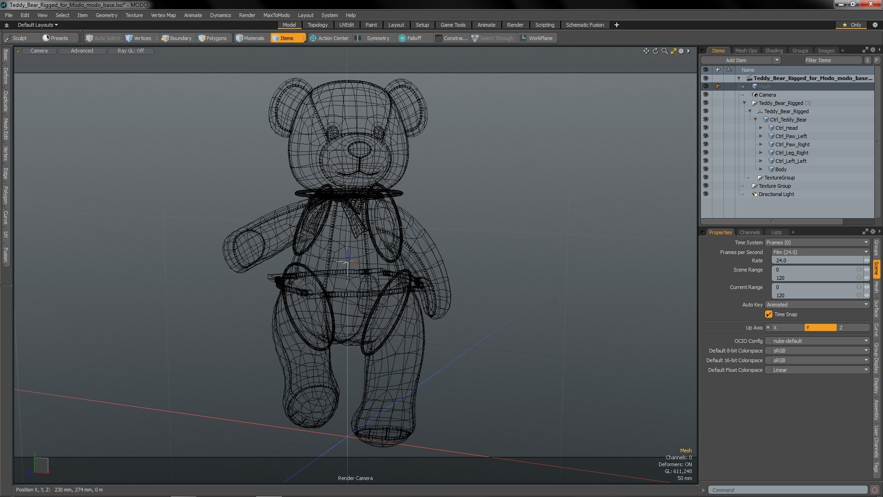The width and height of the screenshot is (883, 497).
Task: Expand the Ctrl_Paw_Right tree node
Action: click(761, 144)
